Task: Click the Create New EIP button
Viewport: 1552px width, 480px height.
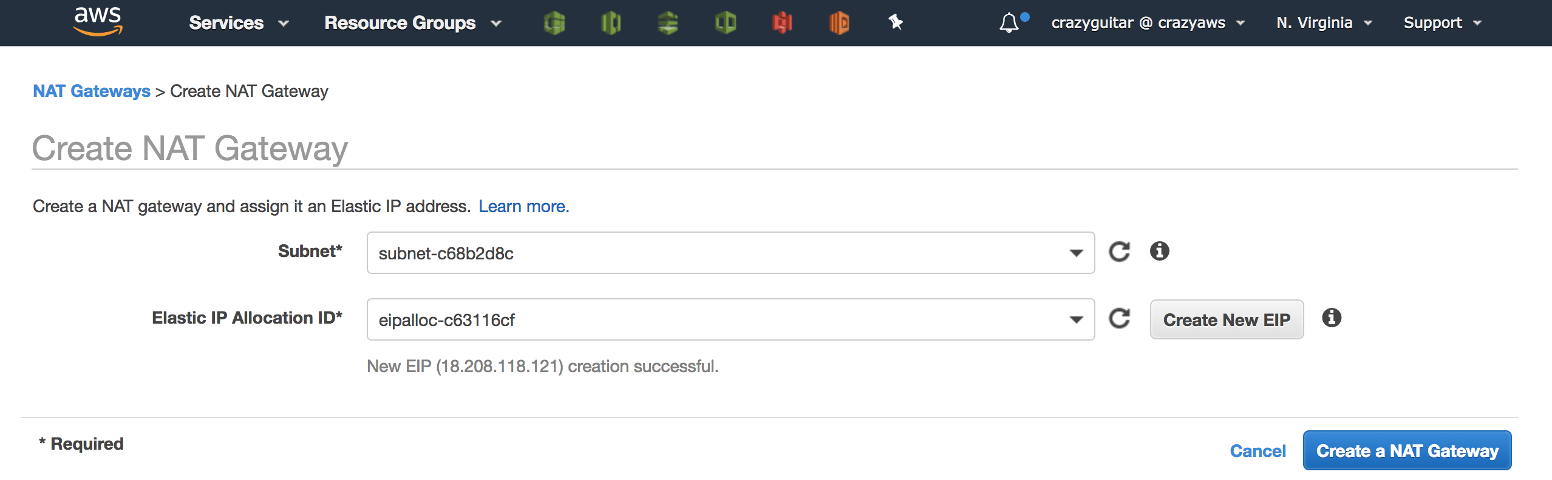Action: [x=1227, y=319]
